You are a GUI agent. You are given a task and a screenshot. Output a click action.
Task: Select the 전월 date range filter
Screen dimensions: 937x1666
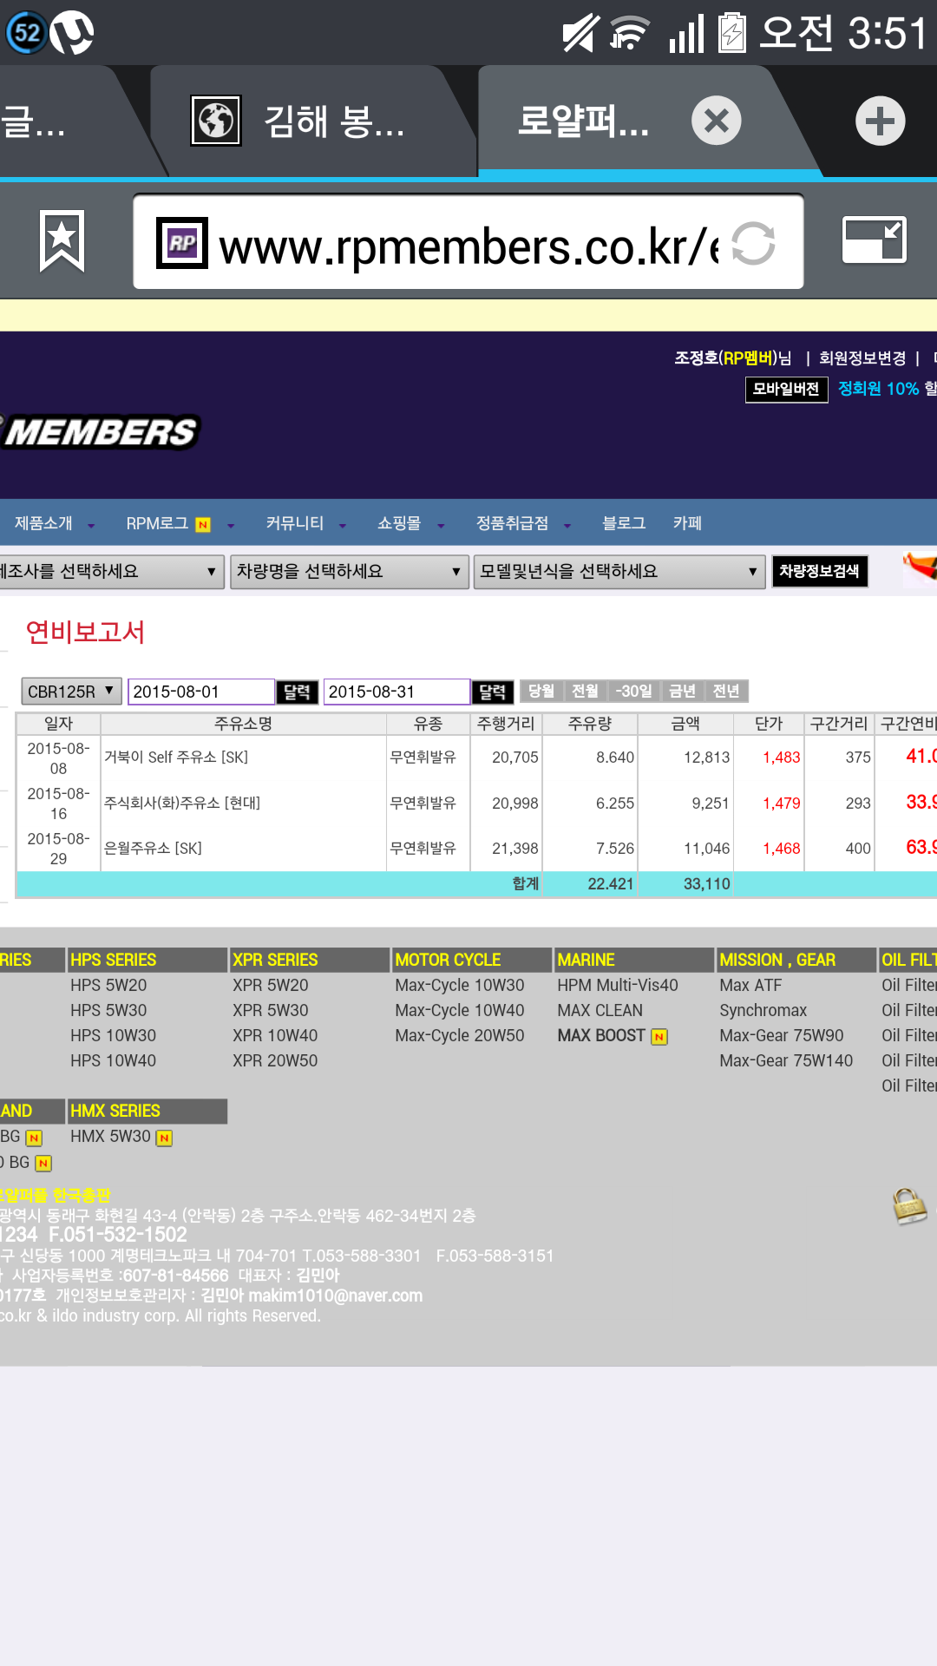tap(585, 691)
